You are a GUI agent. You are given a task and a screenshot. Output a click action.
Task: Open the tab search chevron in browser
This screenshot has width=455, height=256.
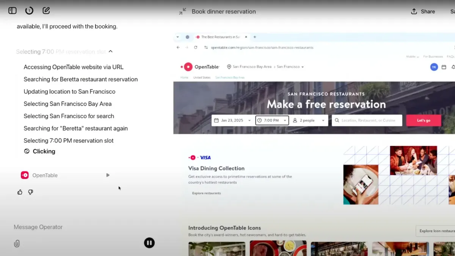coord(177,37)
